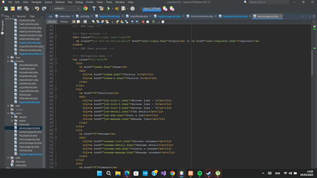Click the memory usage garbage collection bar
Screen dimensions: 317x178
[x=152, y=8]
